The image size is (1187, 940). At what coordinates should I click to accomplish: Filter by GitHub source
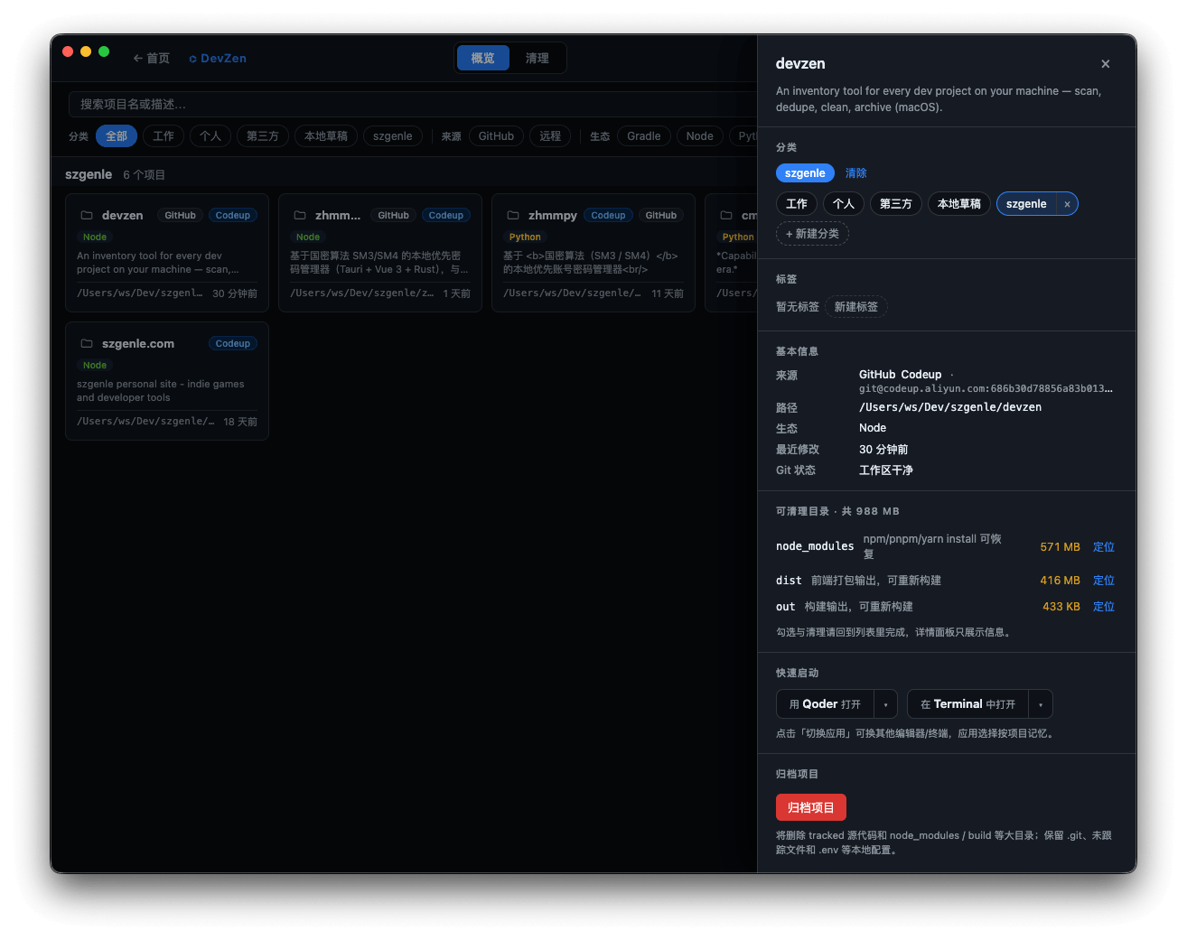point(496,136)
